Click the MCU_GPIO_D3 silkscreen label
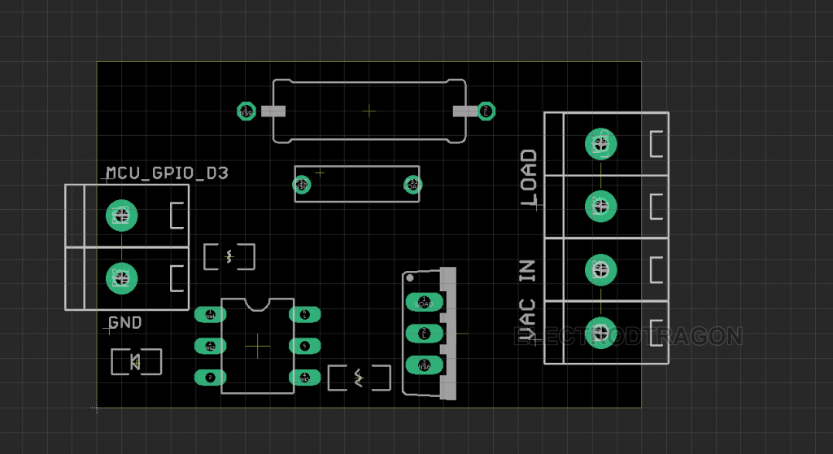This screenshot has height=454, width=833. click(167, 173)
